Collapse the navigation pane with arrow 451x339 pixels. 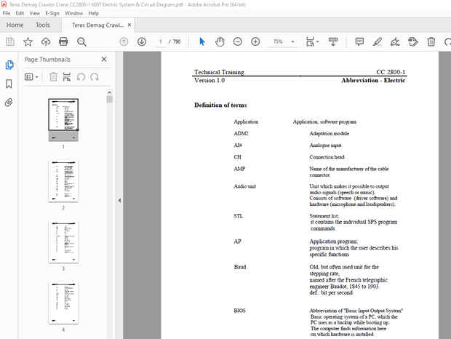[x=119, y=201]
